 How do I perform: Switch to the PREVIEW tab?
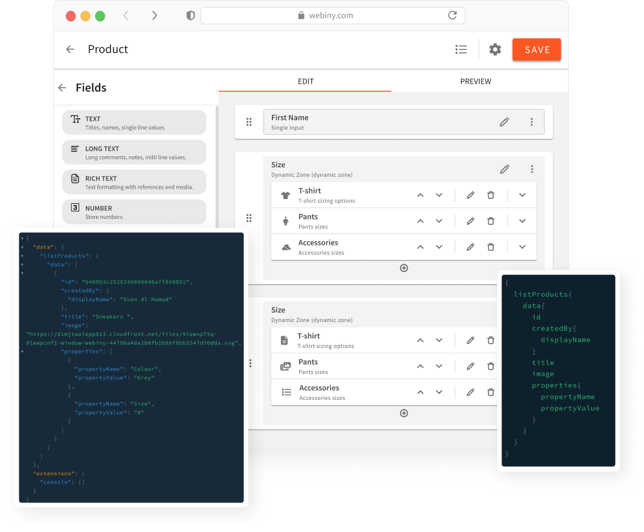click(475, 81)
